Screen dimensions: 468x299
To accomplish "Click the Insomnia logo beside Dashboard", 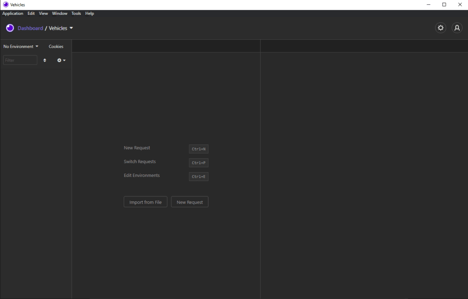I will 10,28.
